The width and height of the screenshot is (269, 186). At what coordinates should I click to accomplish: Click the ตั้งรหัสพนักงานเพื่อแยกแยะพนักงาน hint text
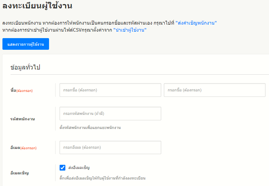click(90, 128)
